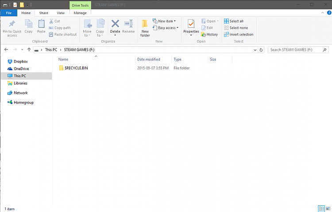Click STEAM GAMES (F:) breadcrumb
Viewport: 332px width, 212px height.
tap(79, 50)
